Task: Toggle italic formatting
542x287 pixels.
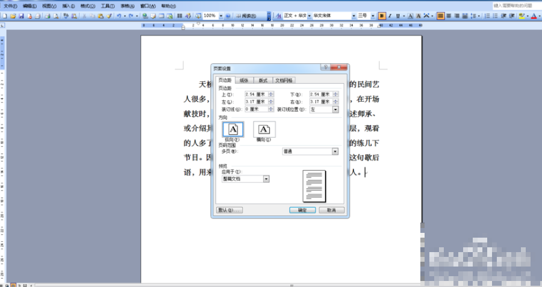Action: (x=390, y=16)
